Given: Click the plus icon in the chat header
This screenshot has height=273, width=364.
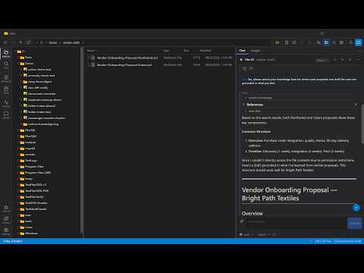Looking at the screenshot, I should [x=350, y=60].
